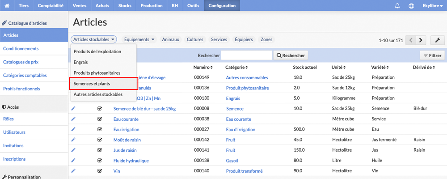This screenshot has width=447, height=179.
Task: Open the Achats top menu
Action: [x=102, y=5]
